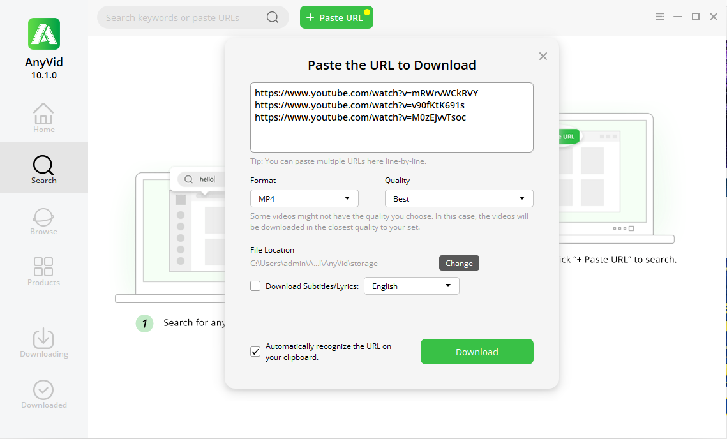View the Downloading list in sidebar
The height and width of the screenshot is (439, 727).
pos(43,343)
